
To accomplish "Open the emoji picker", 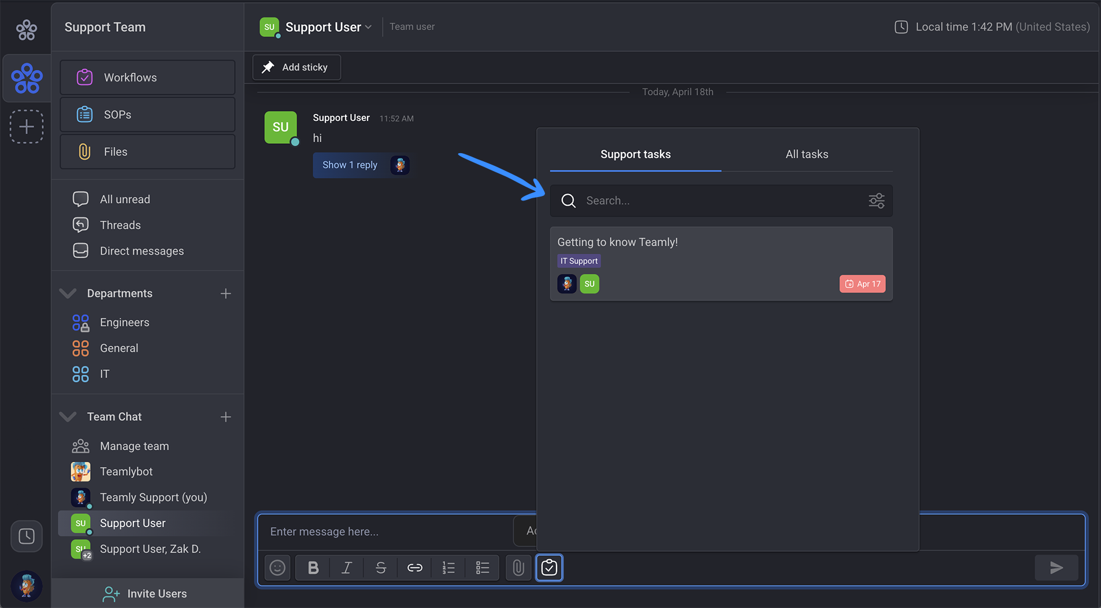I will [x=277, y=568].
